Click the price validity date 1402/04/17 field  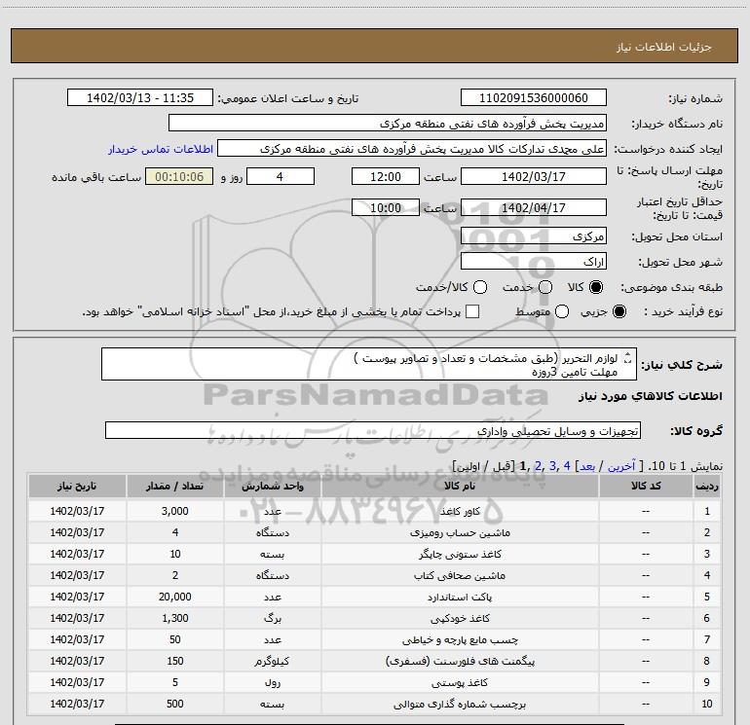coord(534,207)
